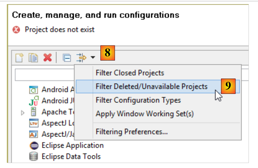This screenshot has width=258, height=168.
Task: Select the Android Application icon in tree
Action: tap(33, 89)
